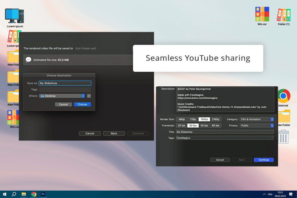Select 2160p render size
The height and width of the screenshot is (198, 297).
point(215,119)
